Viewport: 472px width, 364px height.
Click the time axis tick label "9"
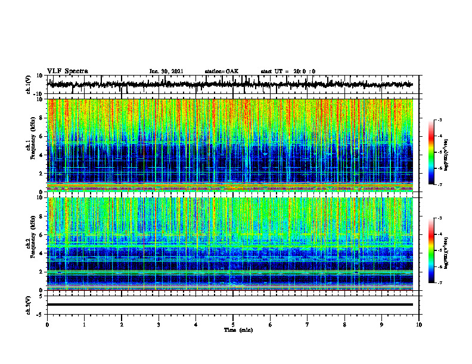[x=381, y=325]
